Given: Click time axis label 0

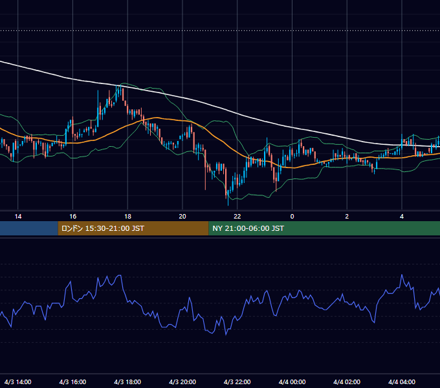Looking at the screenshot, I should pyautogui.click(x=292, y=217).
